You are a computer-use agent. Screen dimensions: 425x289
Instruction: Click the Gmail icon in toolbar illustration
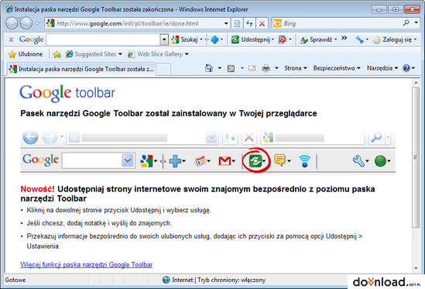224,161
